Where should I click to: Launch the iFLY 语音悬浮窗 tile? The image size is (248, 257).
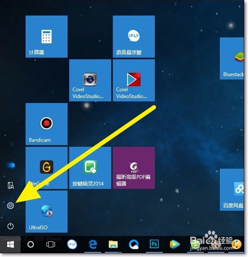click(134, 37)
